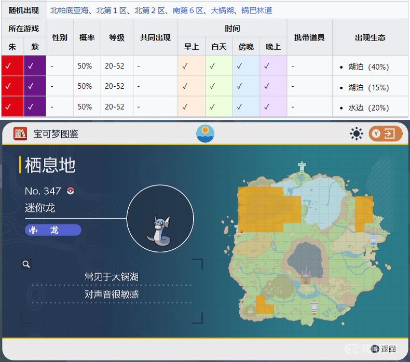The width and height of the screenshot is (410, 362).
Task: Click the red Scarlet checkmark in 水边 (20%) row
Action: pos(8,106)
